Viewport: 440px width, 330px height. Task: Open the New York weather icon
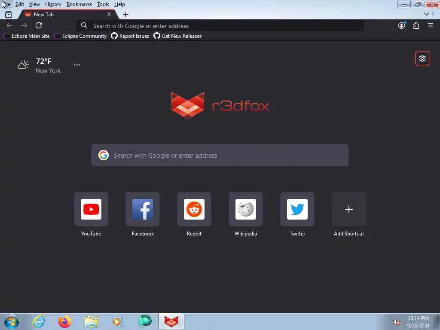tap(23, 65)
